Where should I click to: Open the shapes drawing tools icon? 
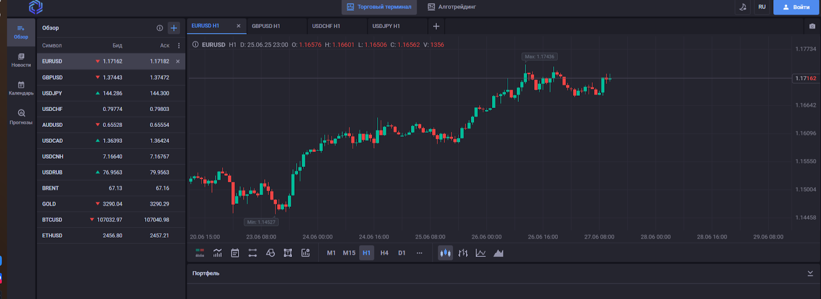pos(270,253)
